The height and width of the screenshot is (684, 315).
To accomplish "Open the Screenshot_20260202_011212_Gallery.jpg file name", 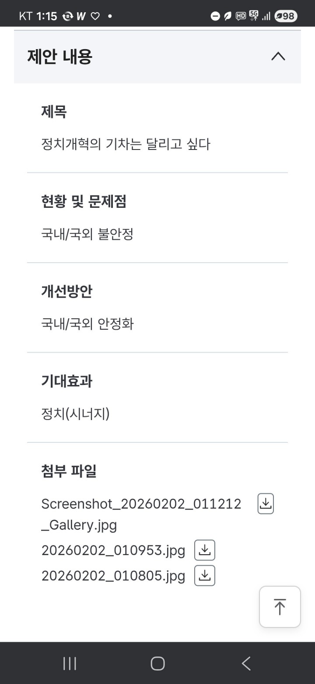I will pyautogui.click(x=141, y=514).
